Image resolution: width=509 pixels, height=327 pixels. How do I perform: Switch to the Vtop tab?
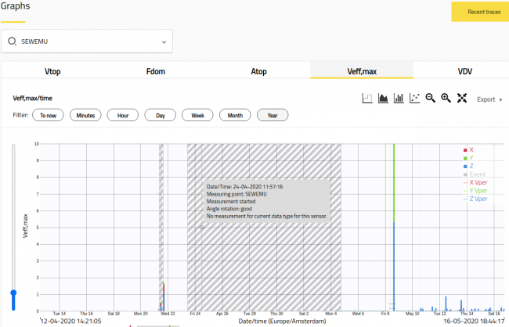[52, 71]
